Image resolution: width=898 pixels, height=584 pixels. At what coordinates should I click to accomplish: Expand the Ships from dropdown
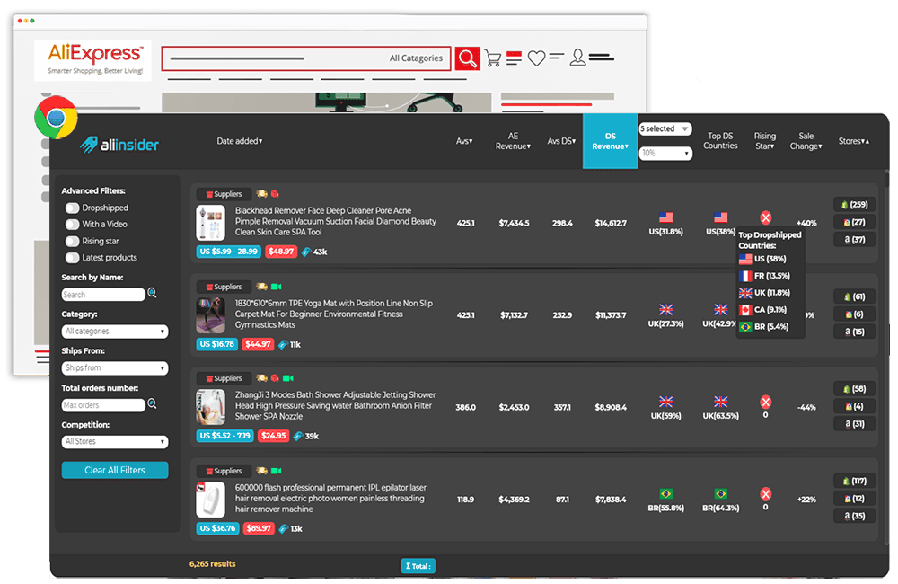[115, 368]
